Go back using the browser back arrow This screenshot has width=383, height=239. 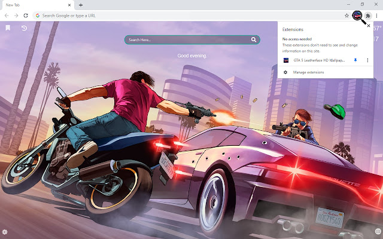click(x=7, y=16)
